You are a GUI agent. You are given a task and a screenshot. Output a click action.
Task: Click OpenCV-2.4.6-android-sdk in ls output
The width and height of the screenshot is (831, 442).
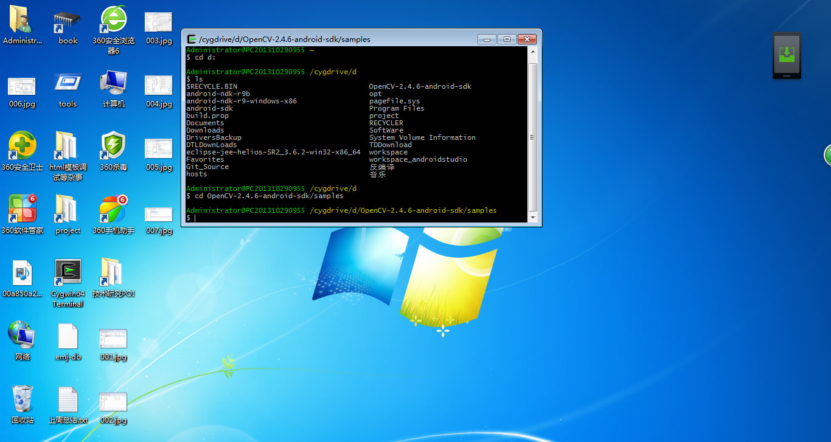click(420, 86)
